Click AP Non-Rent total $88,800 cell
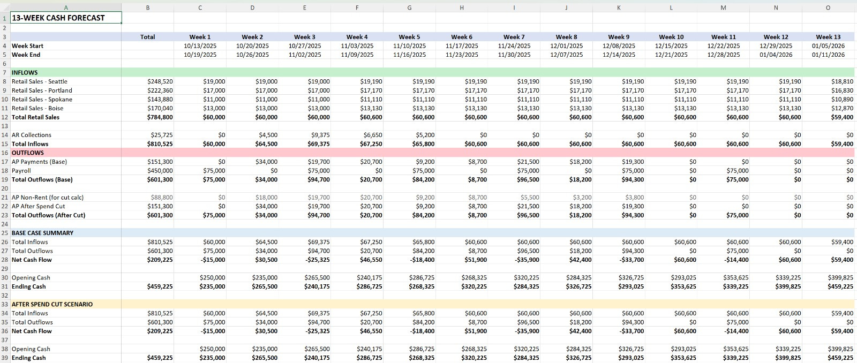The height and width of the screenshot is (363, 857). tap(148, 198)
